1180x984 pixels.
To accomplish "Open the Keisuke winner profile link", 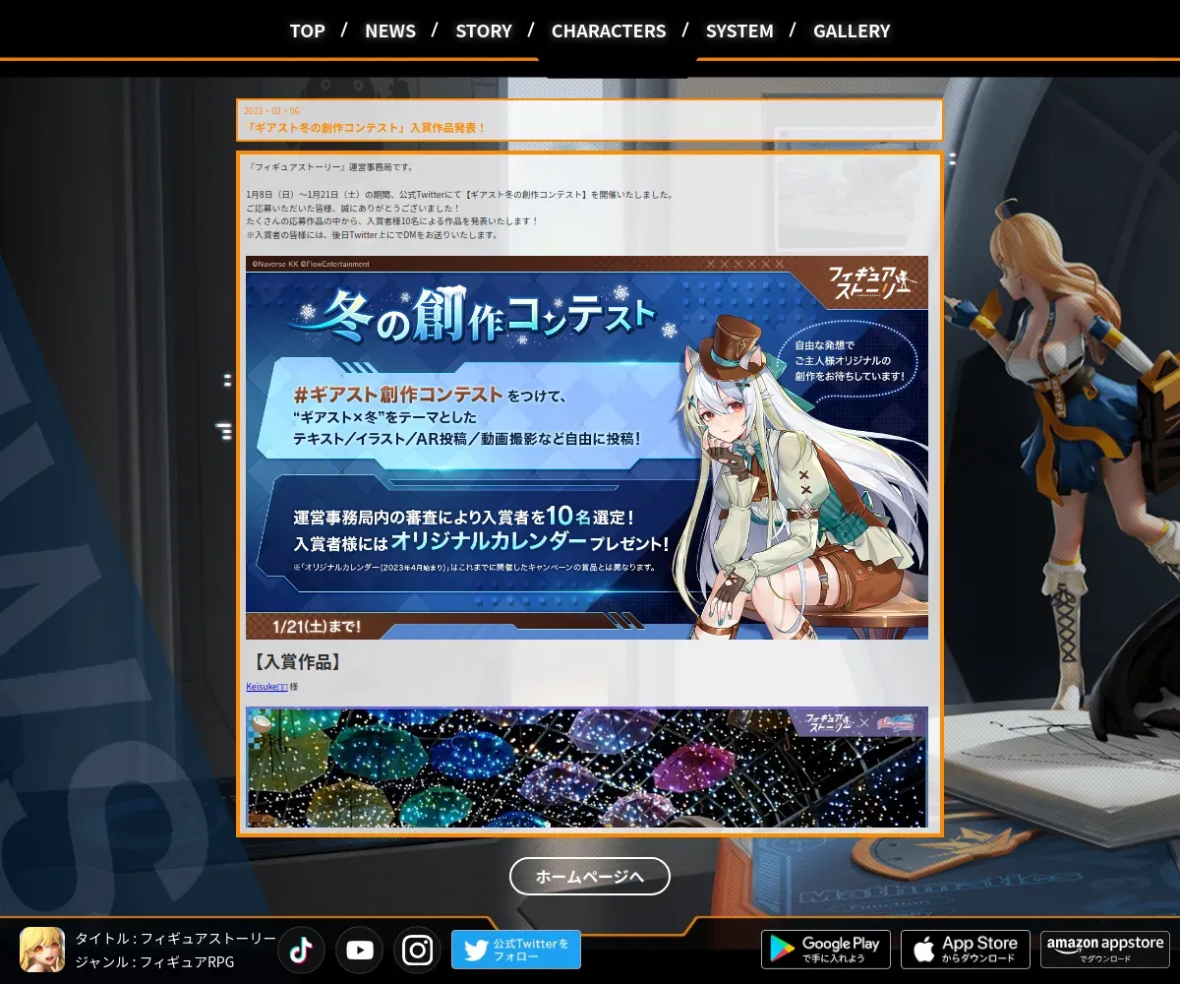I will point(266,687).
